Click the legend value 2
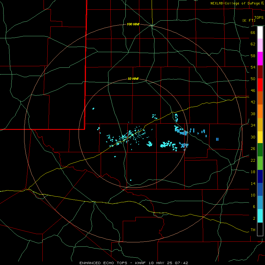 click(254, 218)
